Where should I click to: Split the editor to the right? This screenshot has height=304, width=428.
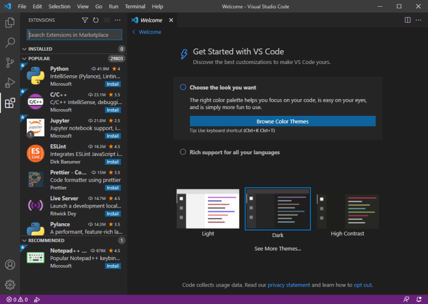407,20
